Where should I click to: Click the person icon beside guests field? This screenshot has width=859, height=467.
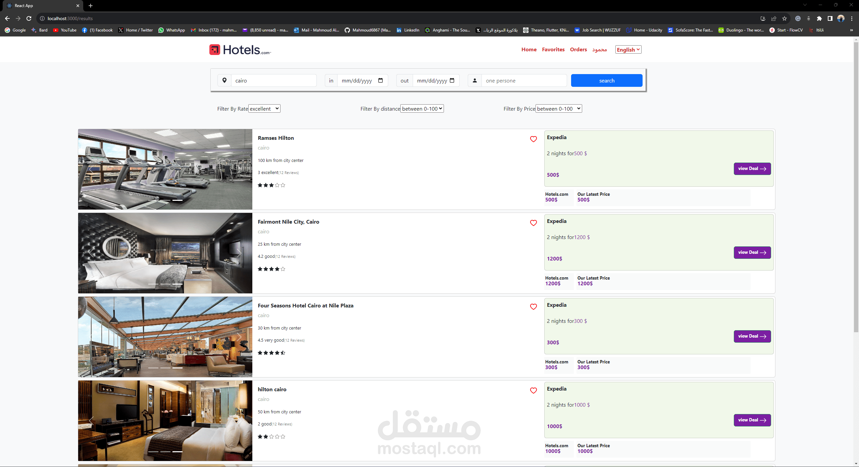[x=474, y=80]
